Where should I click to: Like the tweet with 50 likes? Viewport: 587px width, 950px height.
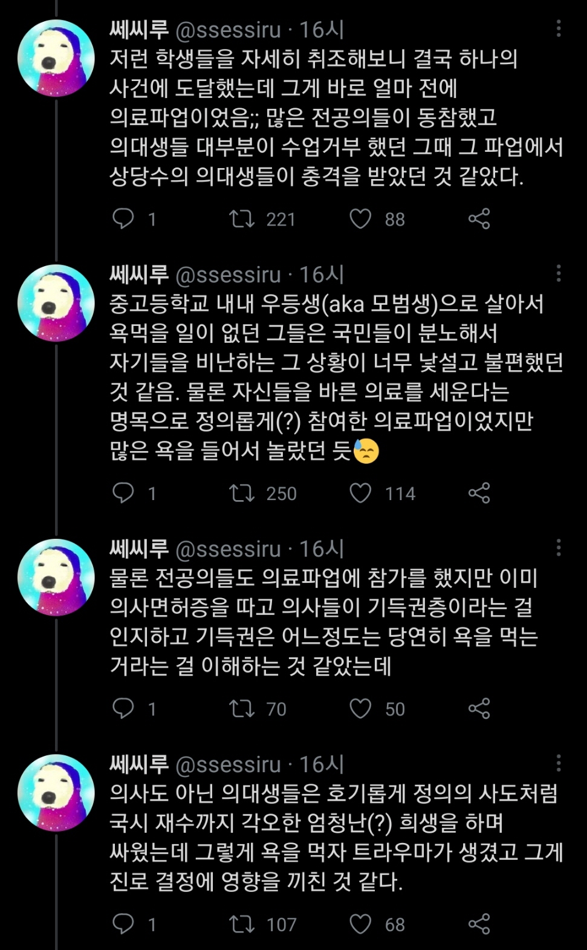click(x=360, y=708)
